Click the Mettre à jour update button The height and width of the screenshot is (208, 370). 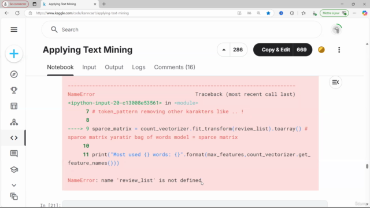point(334,13)
